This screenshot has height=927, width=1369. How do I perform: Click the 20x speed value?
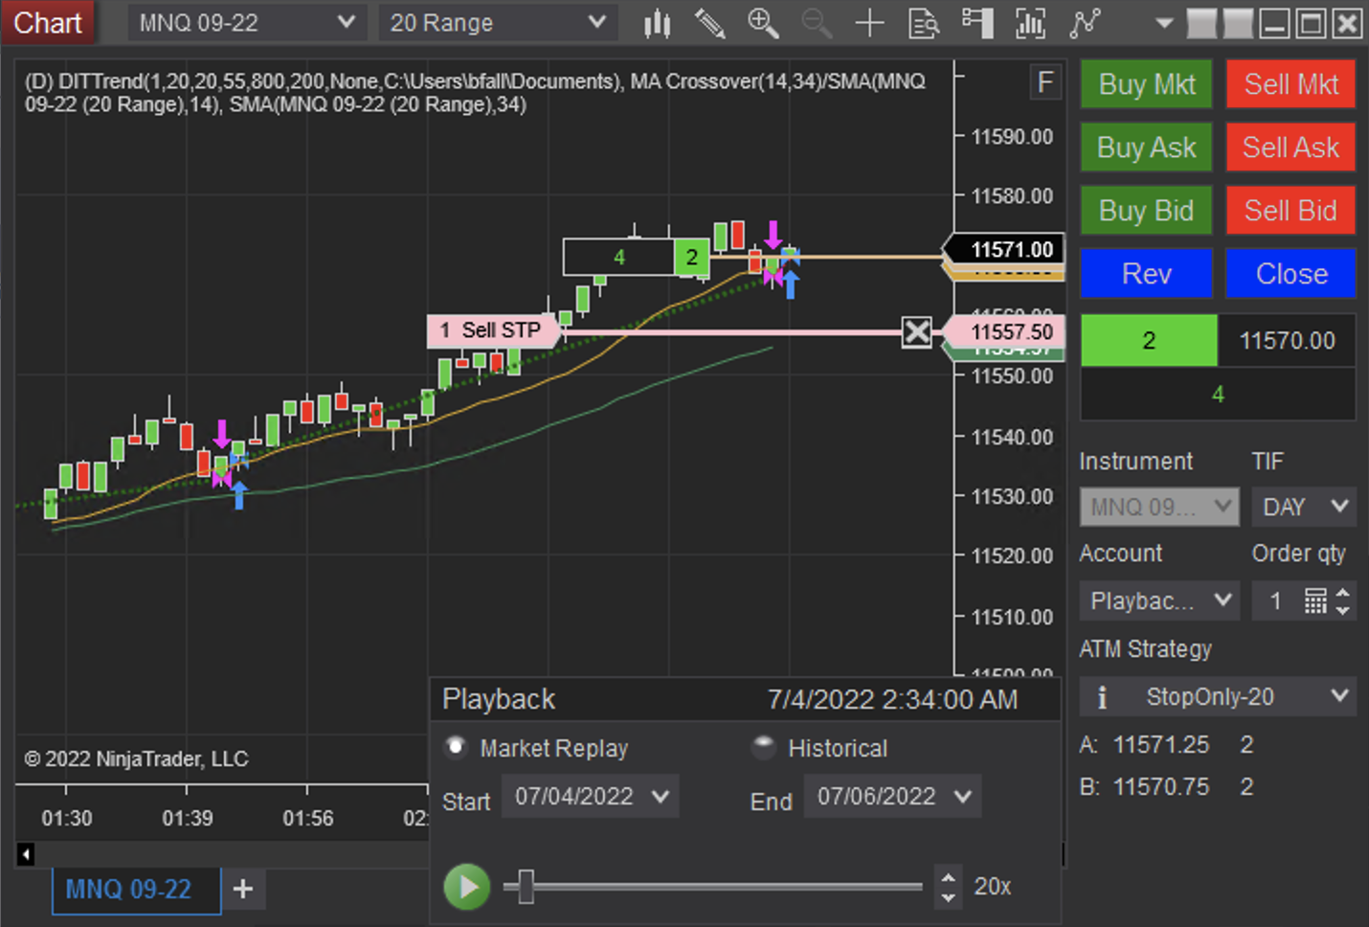tap(993, 886)
